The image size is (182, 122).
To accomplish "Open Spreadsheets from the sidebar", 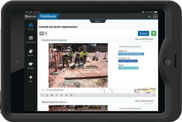I will pos(31,39).
